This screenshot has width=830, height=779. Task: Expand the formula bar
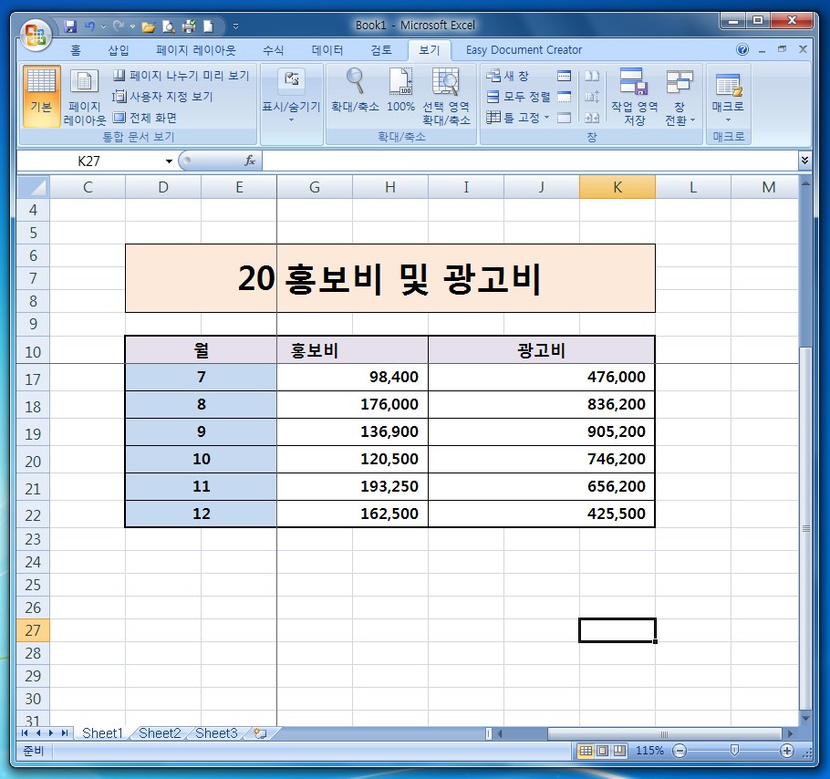(x=804, y=161)
